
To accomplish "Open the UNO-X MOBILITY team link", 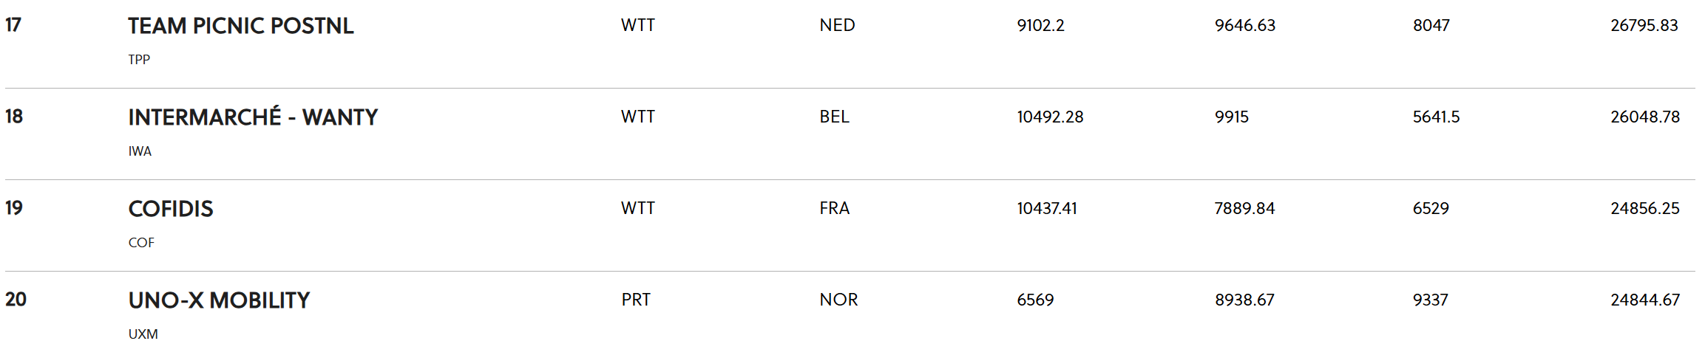I will coord(219,300).
